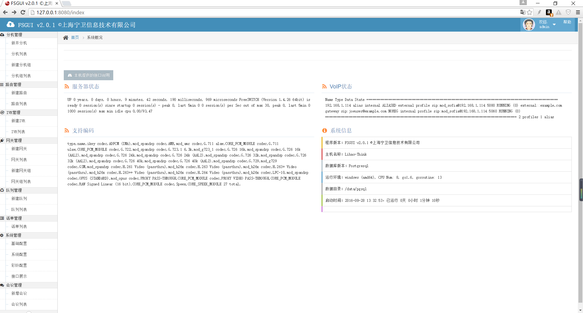Viewport: 583px width, 313px height.
Task: Click the cloud logo in FSGUI header
Action: (x=11, y=25)
